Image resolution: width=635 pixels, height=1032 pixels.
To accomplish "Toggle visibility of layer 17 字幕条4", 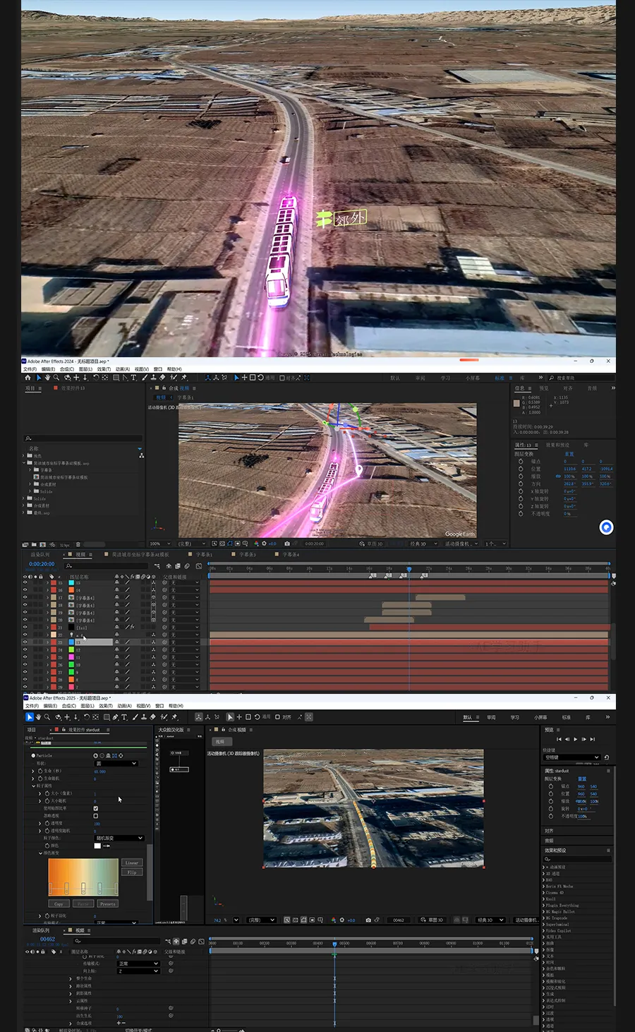I will 25,598.
